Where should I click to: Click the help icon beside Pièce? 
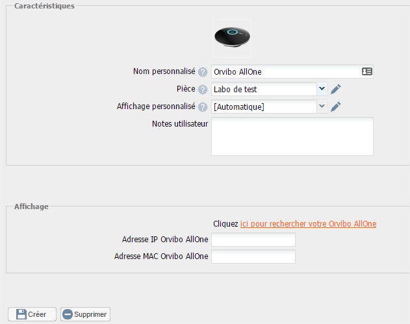(203, 90)
